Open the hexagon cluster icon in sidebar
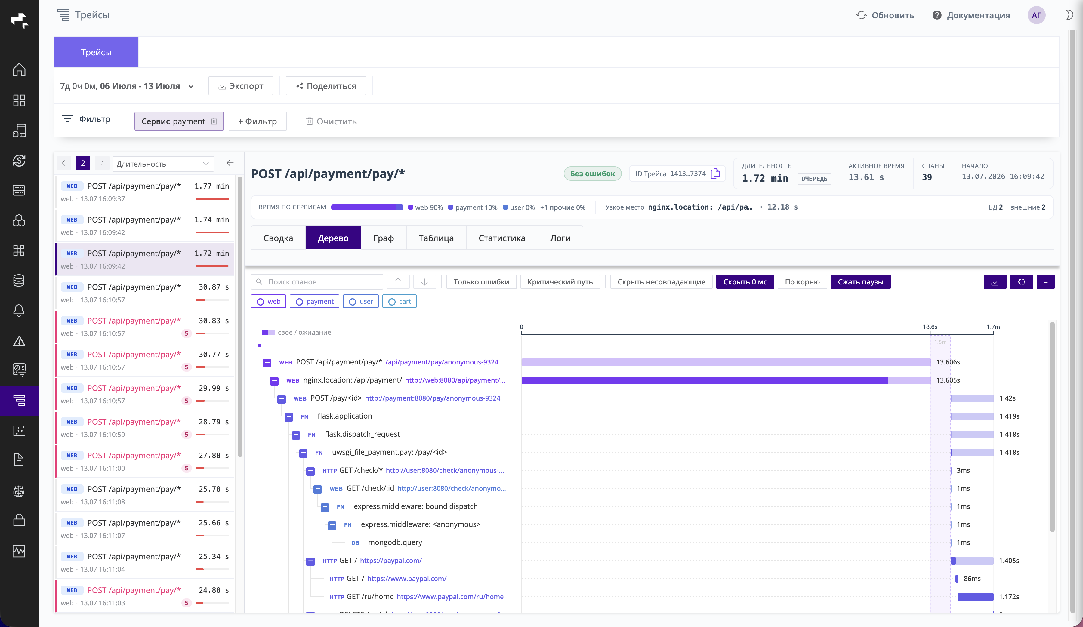Screen dimensions: 1083x627 pyautogui.click(x=19, y=220)
